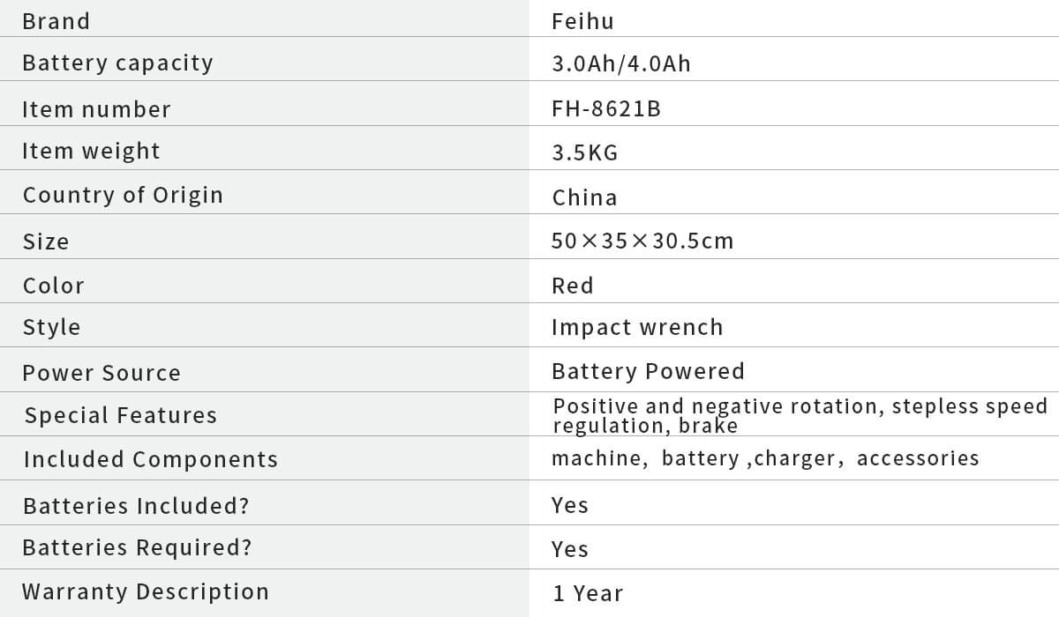Select the Item weight label
1059x617 pixels.
point(91,152)
